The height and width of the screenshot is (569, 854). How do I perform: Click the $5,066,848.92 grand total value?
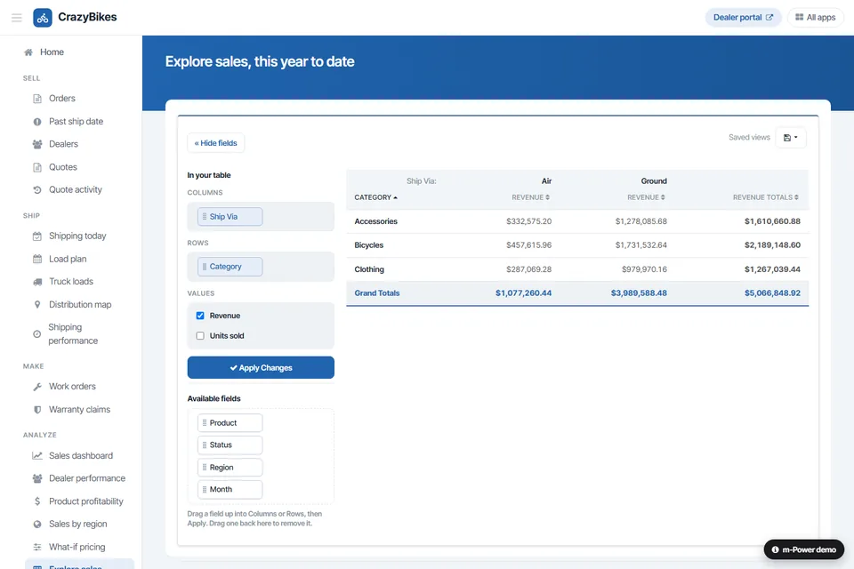[x=772, y=293]
